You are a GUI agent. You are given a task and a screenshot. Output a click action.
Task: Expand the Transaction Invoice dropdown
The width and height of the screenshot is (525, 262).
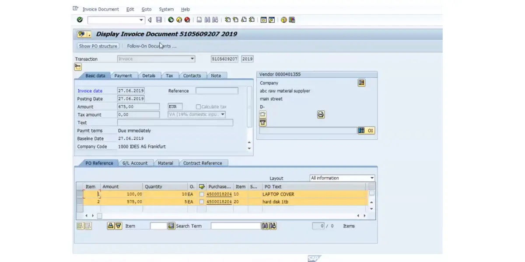[x=192, y=59]
